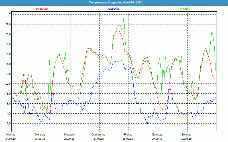
Task: Click the blue Taupunkt minimum on Friday evening
Action: point(147,125)
